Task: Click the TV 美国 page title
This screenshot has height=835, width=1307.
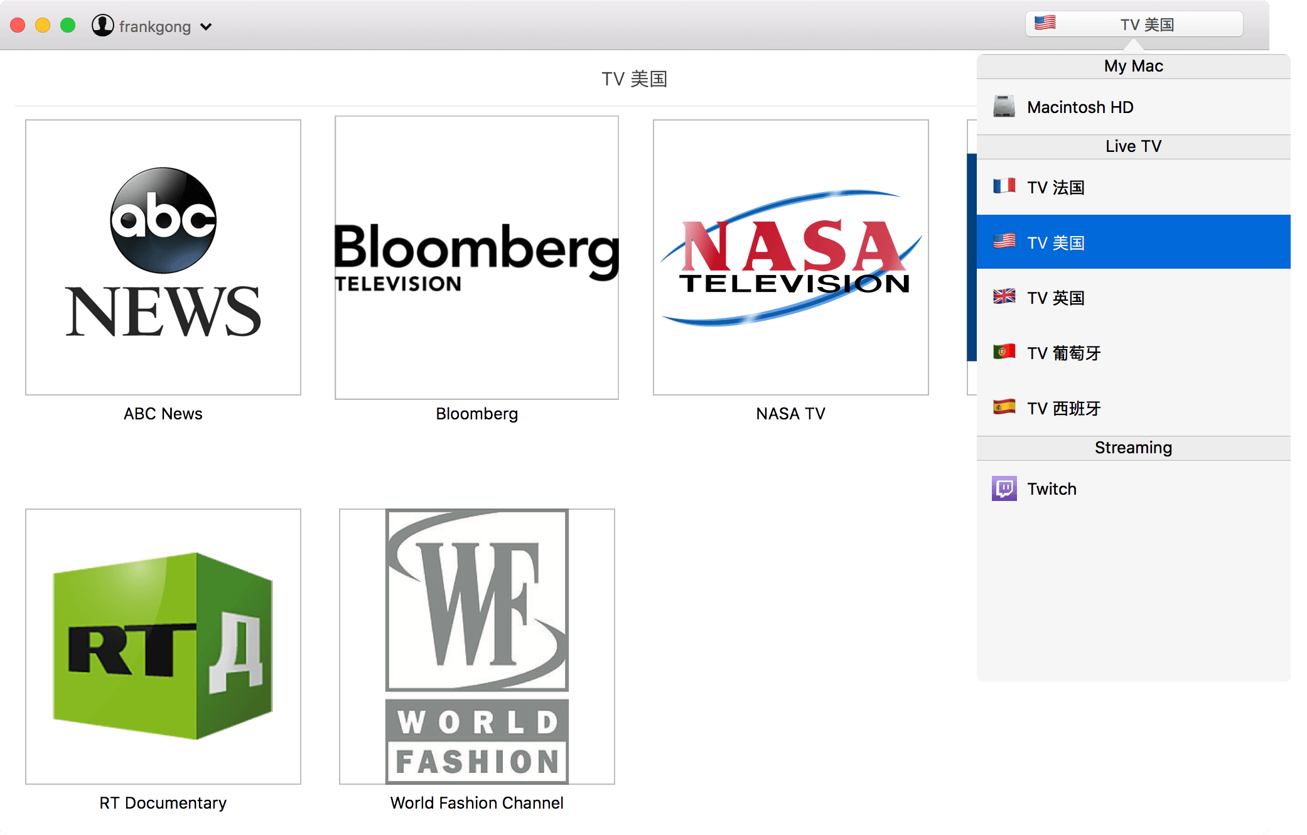Action: tap(634, 79)
